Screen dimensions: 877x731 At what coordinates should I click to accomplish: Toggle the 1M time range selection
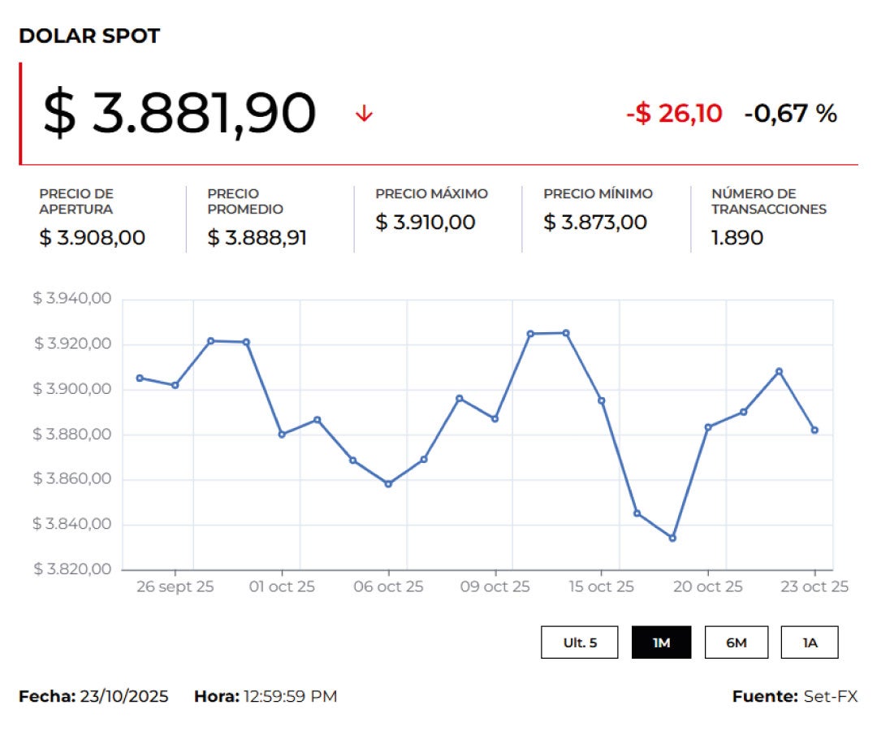click(x=662, y=642)
